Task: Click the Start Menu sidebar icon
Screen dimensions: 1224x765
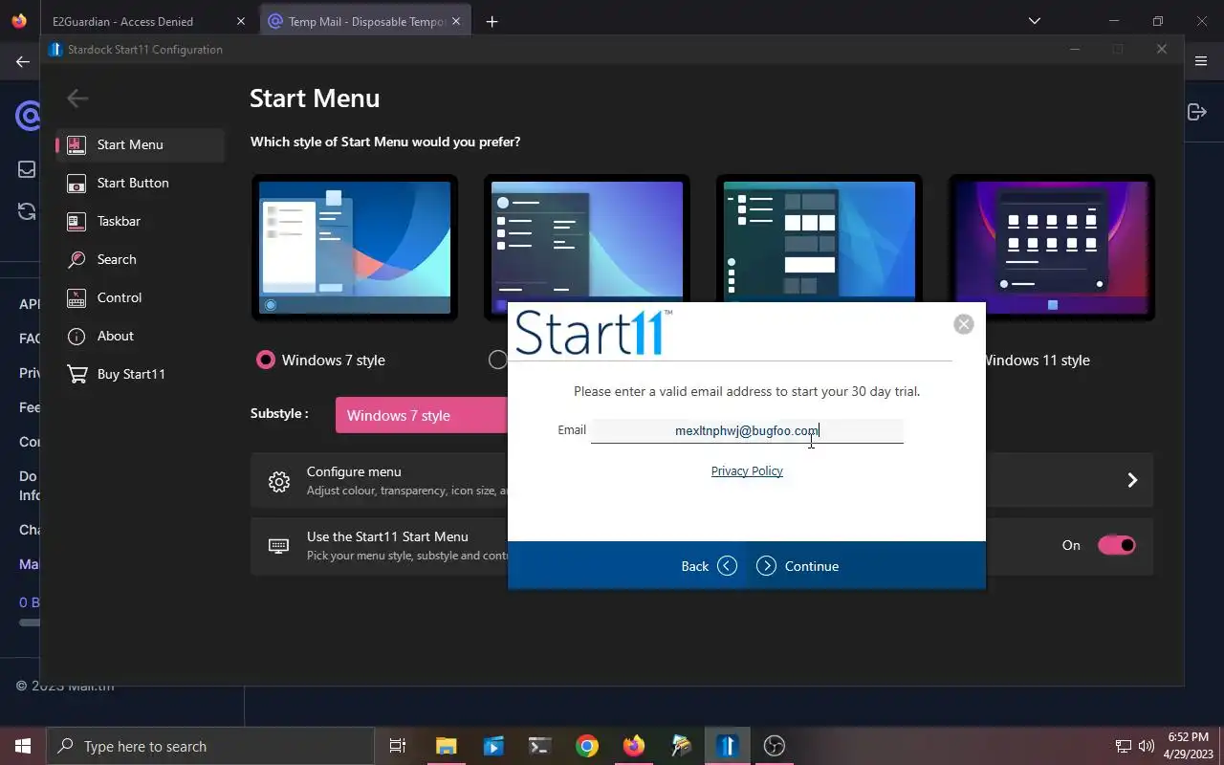Action: [76, 144]
